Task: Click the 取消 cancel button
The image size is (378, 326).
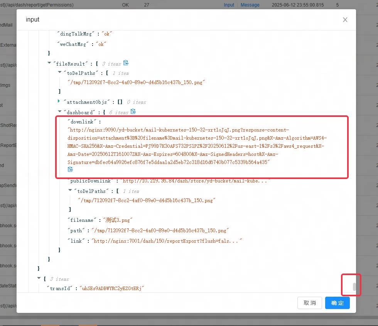Action: click(x=309, y=303)
